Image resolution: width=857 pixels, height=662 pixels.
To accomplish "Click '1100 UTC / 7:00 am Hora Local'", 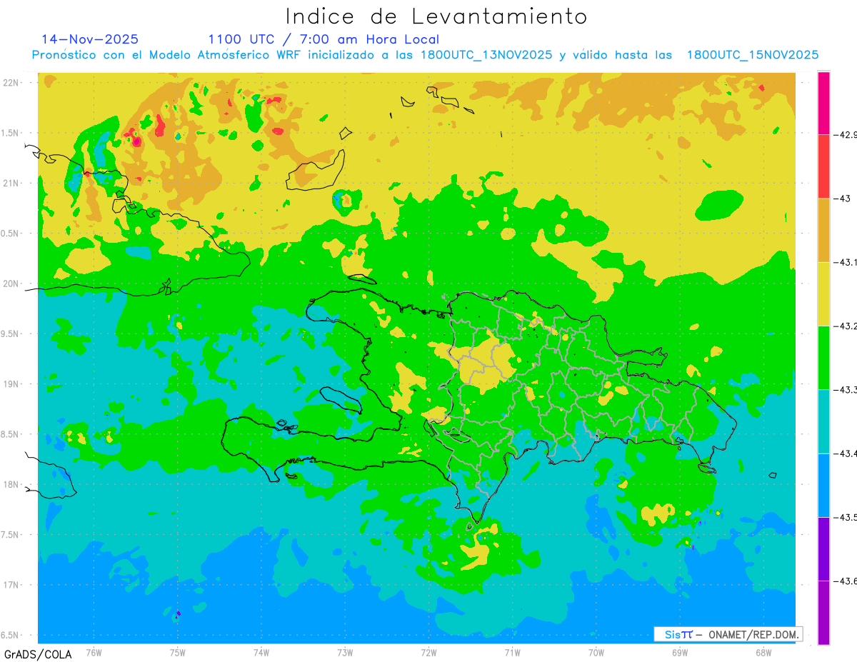I will click(x=324, y=39).
